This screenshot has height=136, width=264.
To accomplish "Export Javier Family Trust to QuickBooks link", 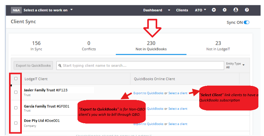I will point(148,93).
